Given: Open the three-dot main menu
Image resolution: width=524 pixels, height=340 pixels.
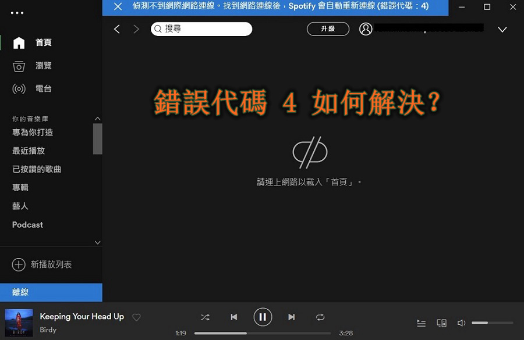Looking at the screenshot, I should click(17, 13).
